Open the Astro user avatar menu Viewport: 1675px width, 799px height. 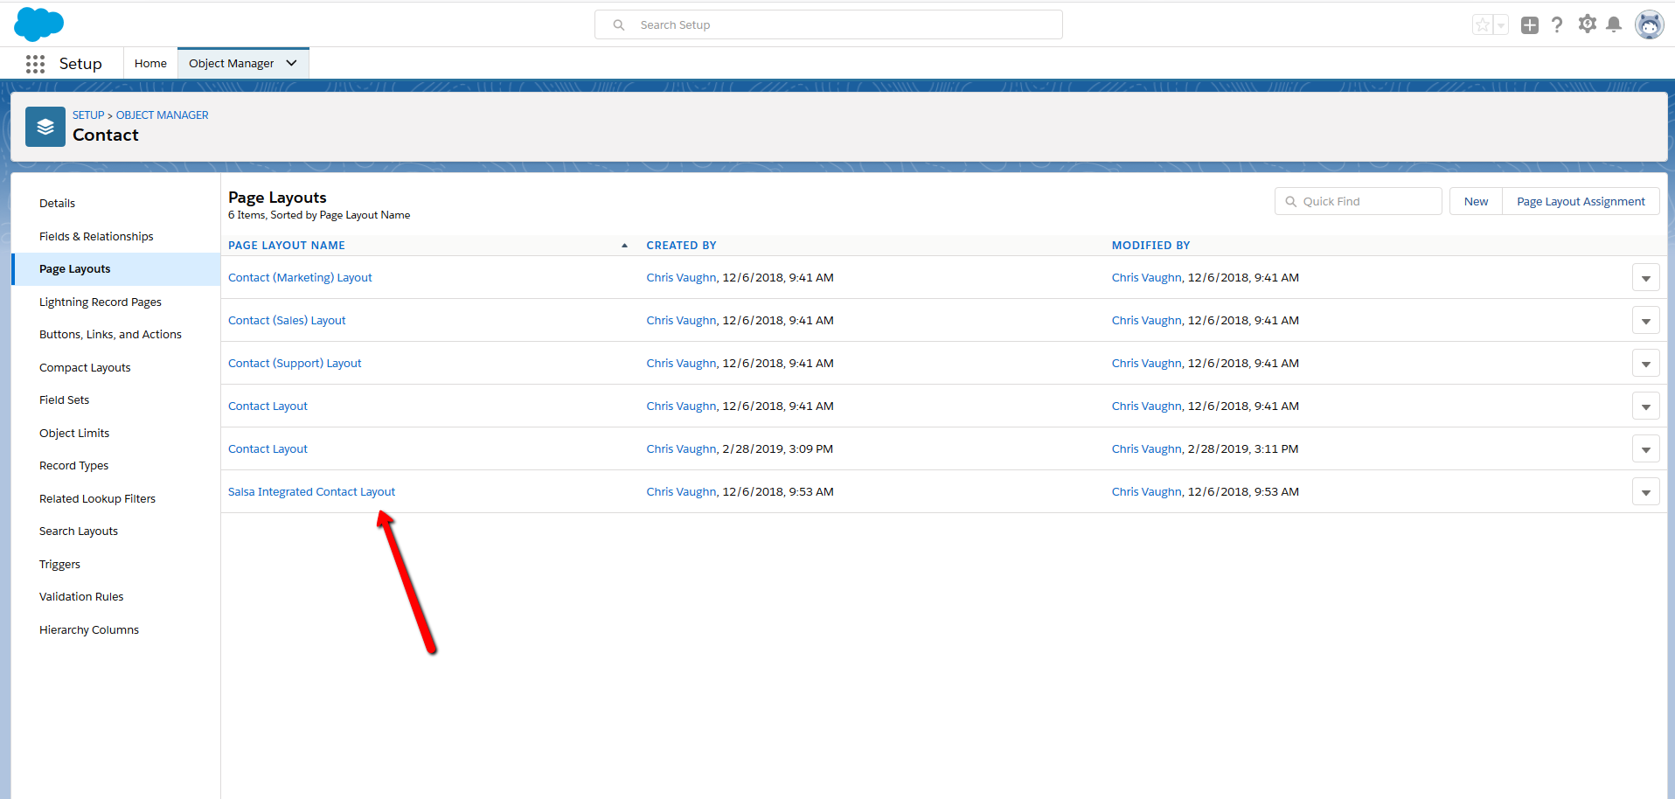click(1649, 24)
